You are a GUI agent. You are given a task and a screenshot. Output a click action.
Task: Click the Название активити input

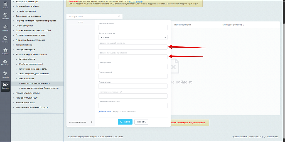pos(133,28)
